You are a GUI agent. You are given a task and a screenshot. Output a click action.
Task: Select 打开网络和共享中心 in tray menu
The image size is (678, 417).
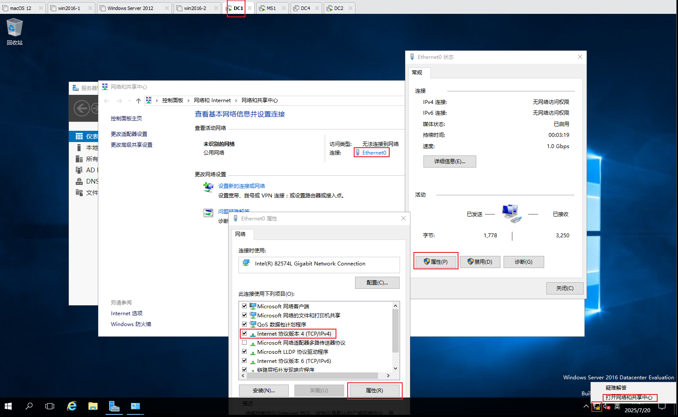point(629,398)
